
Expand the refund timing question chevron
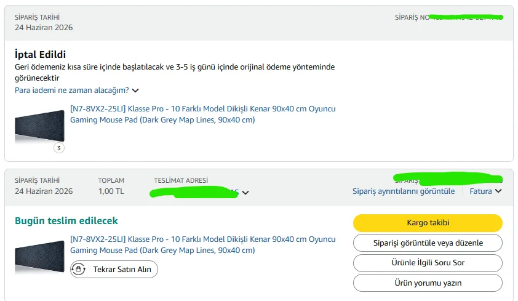[x=135, y=90]
